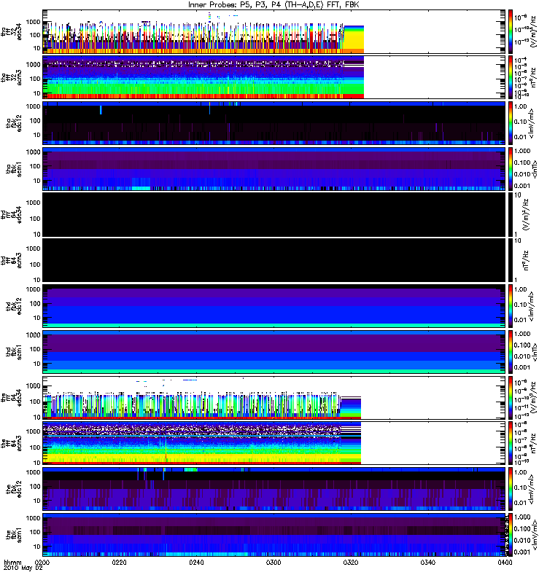Select the thd fbk edc12 panel label

[14, 306]
